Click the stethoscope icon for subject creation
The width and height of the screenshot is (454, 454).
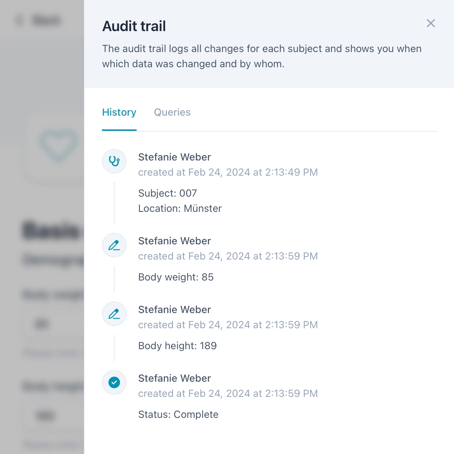click(114, 161)
